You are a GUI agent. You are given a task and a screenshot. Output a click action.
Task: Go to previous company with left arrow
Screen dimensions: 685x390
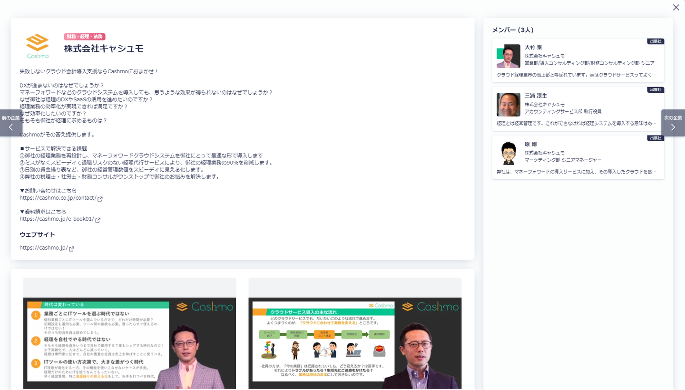point(11,123)
